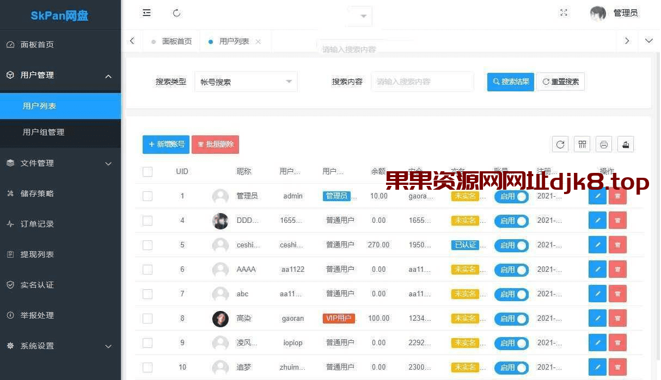Click the 批量删除 button
This screenshot has width=661, height=380.
[215, 144]
